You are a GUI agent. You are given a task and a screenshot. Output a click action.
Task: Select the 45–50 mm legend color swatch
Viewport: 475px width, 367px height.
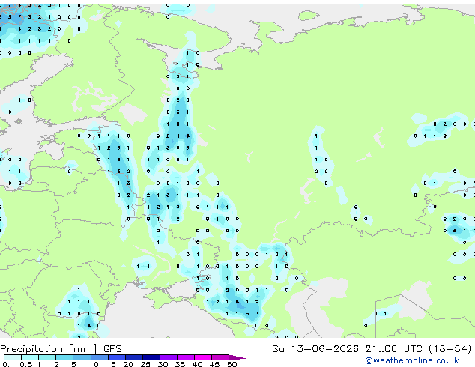pos(220,357)
